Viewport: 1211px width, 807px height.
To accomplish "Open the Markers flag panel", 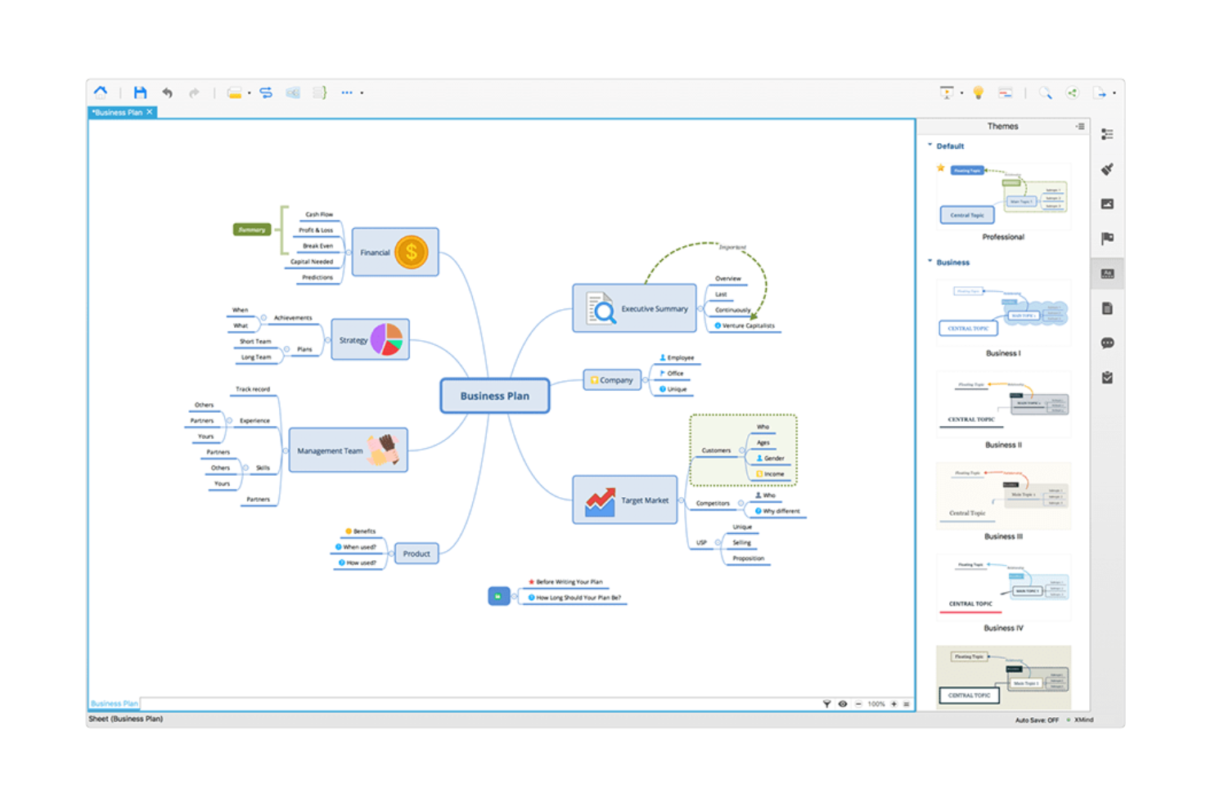I will pos(1107,239).
